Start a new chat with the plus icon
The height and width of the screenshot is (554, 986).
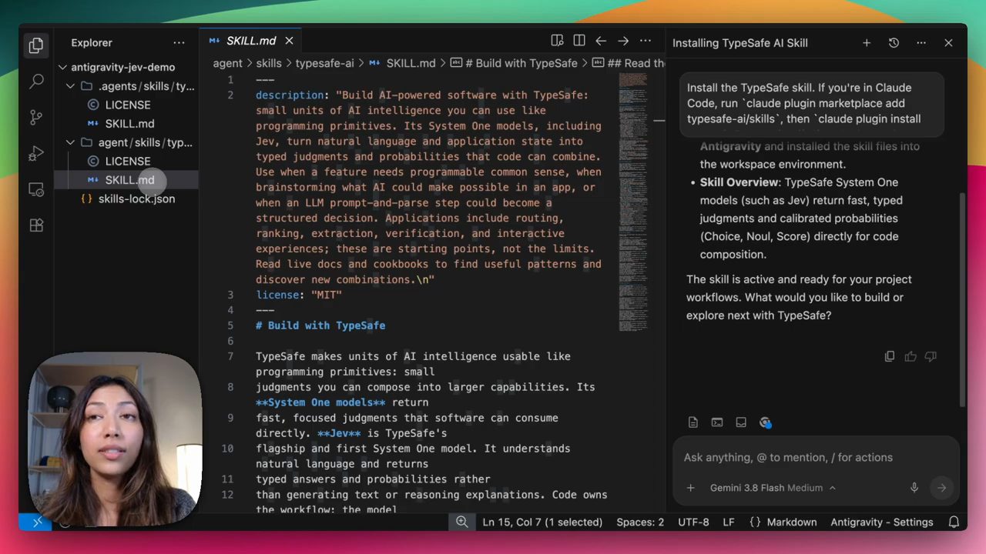click(x=867, y=43)
